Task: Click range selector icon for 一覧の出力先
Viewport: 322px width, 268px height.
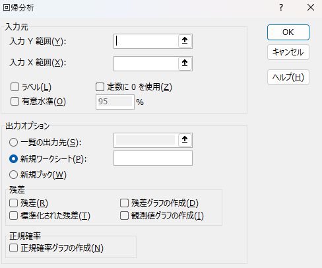Action: pyautogui.click(x=185, y=140)
